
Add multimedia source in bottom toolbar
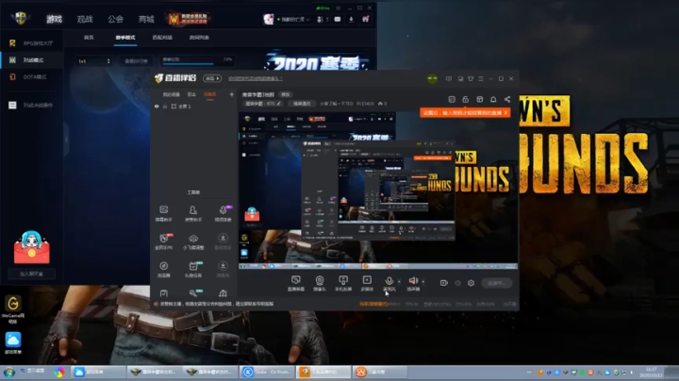[367, 283]
